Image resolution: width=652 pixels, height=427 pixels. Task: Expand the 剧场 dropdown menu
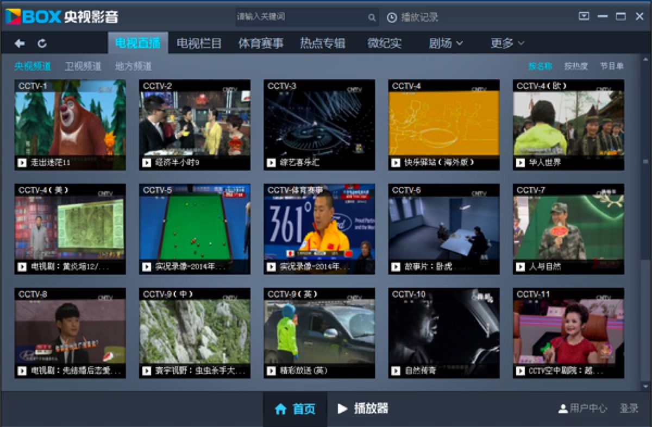click(446, 43)
